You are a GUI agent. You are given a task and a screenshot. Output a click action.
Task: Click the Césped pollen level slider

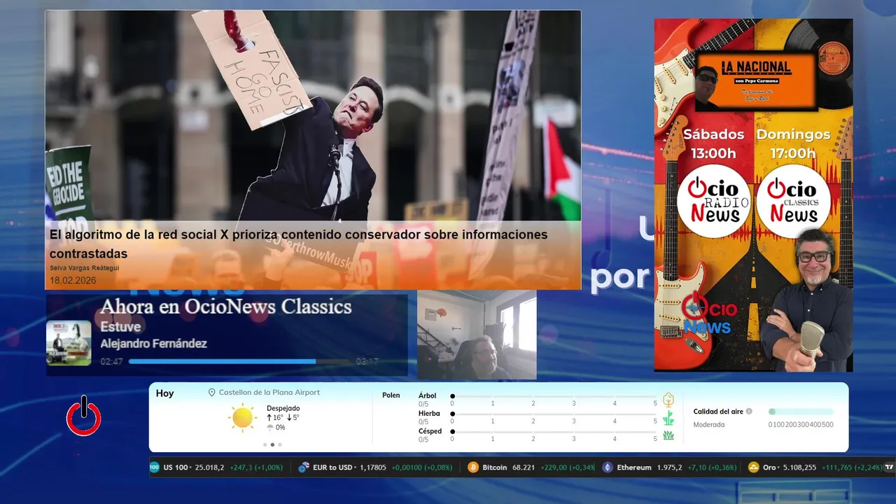pyautogui.click(x=554, y=432)
